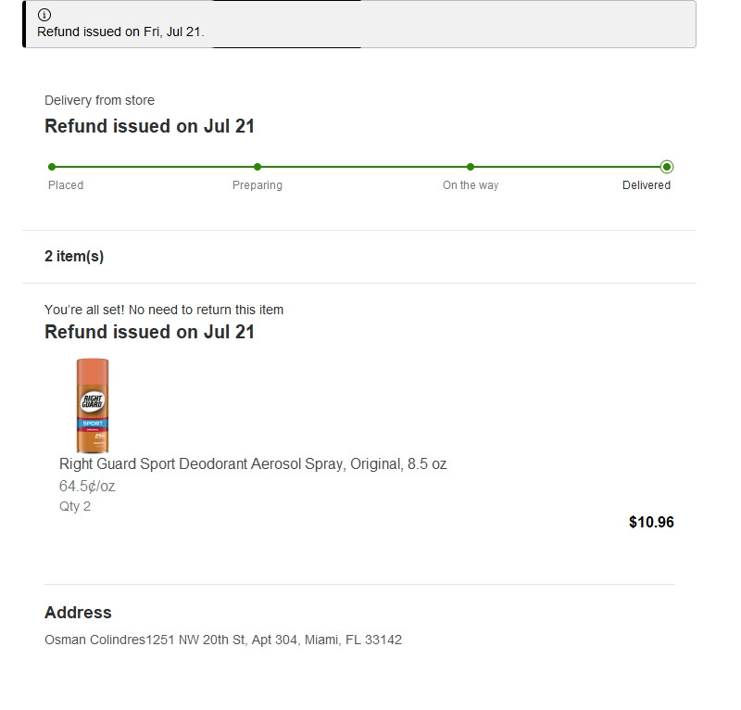
Task: Select the "Delivery from store" label
Action: point(99,100)
